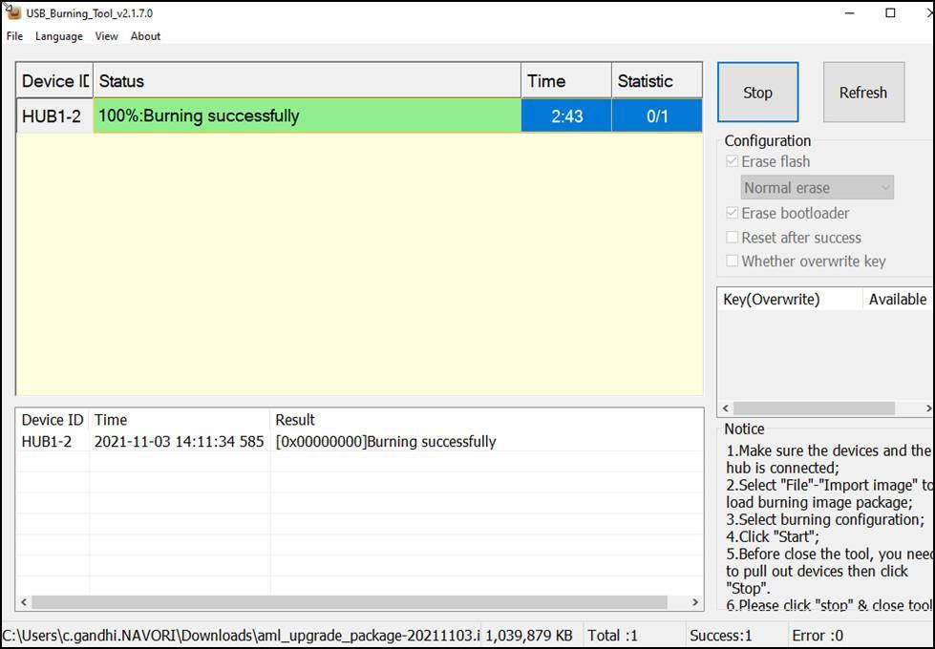Enable Whether overwrite key checkbox
935x649 pixels.
tap(732, 261)
